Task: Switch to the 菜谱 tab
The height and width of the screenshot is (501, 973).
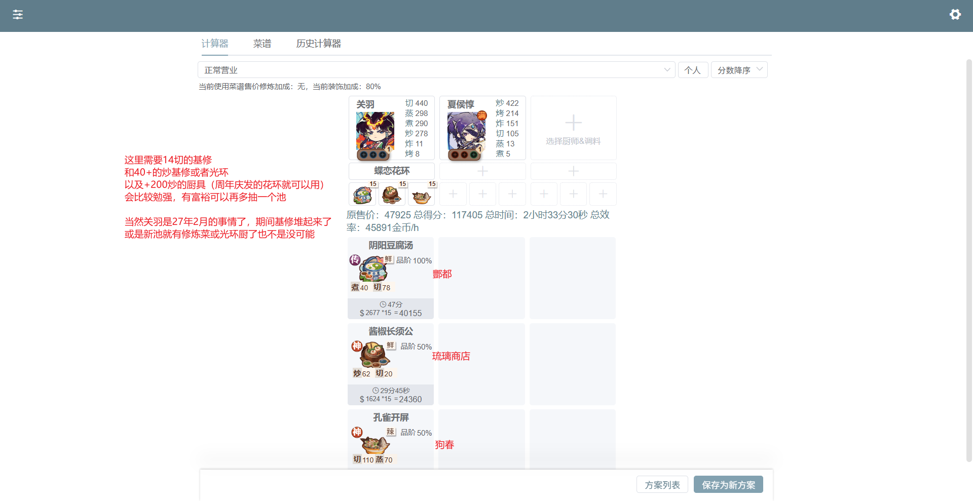Action: coord(262,44)
